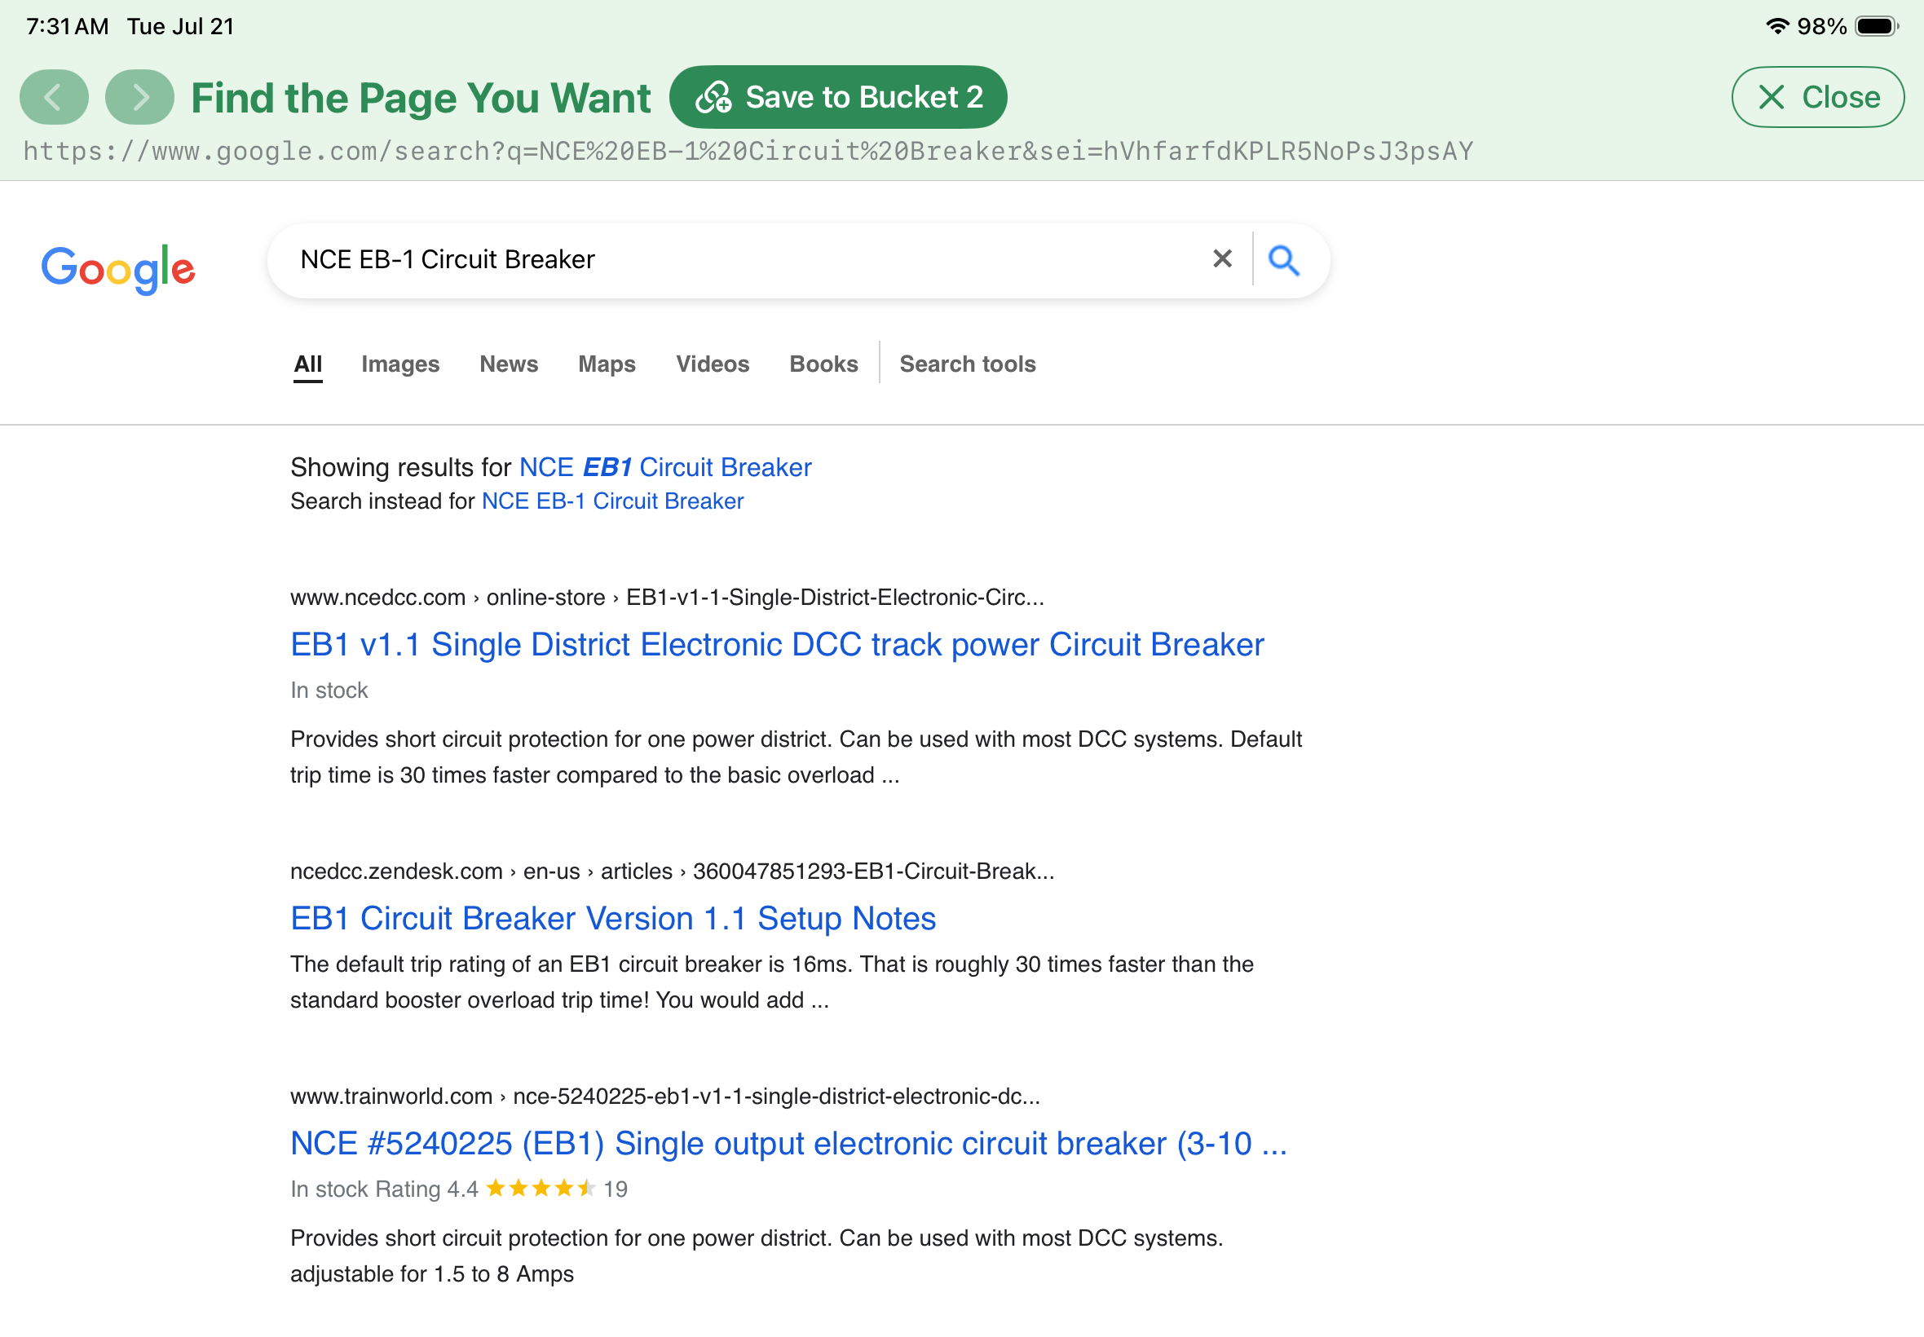Click the ncedcc.zendesk.com breadcrumb URL
The image size is (1924, 1337).
point(672,871)
